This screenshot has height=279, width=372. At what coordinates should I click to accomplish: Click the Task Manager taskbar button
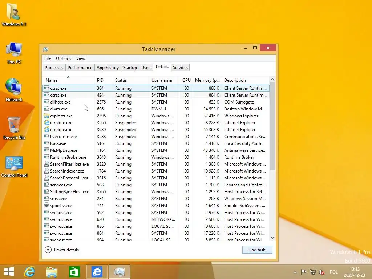[x=119, y=272]
